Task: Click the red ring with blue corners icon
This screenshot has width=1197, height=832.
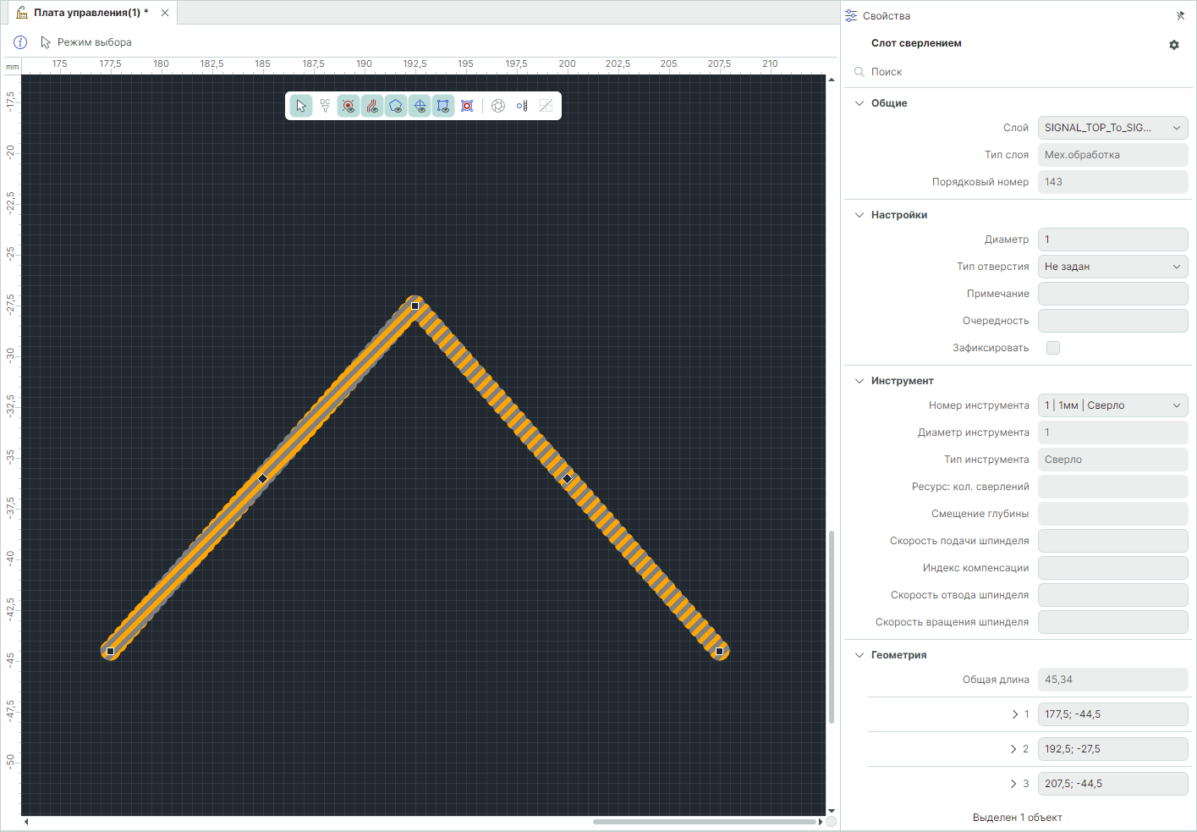Action: [467, 106]
